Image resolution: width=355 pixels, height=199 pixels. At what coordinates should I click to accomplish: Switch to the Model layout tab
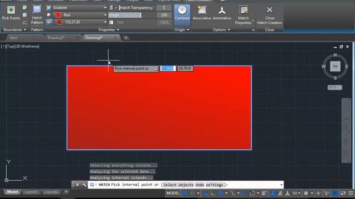(x=12, y=192)
